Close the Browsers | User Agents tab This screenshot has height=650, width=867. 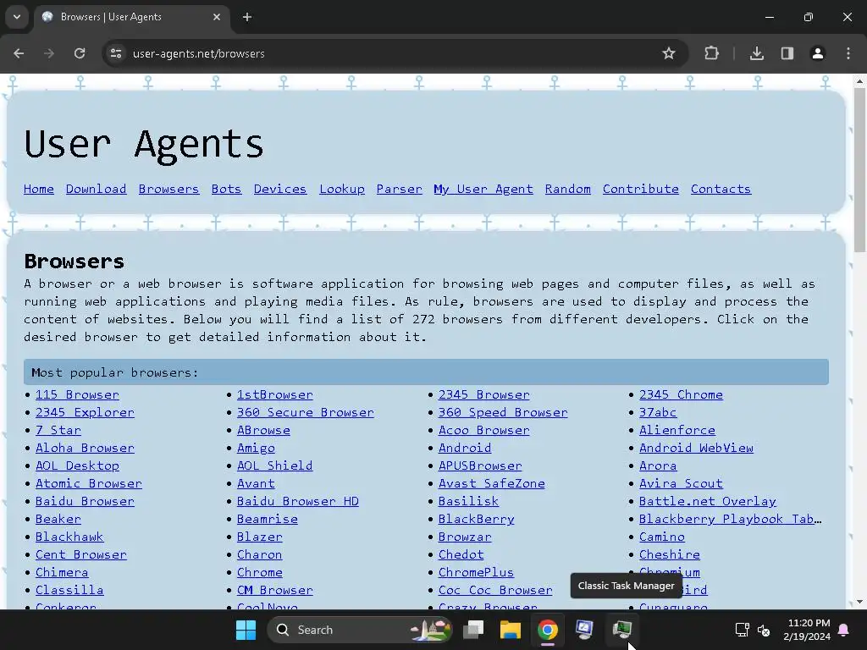coord(217,17)
